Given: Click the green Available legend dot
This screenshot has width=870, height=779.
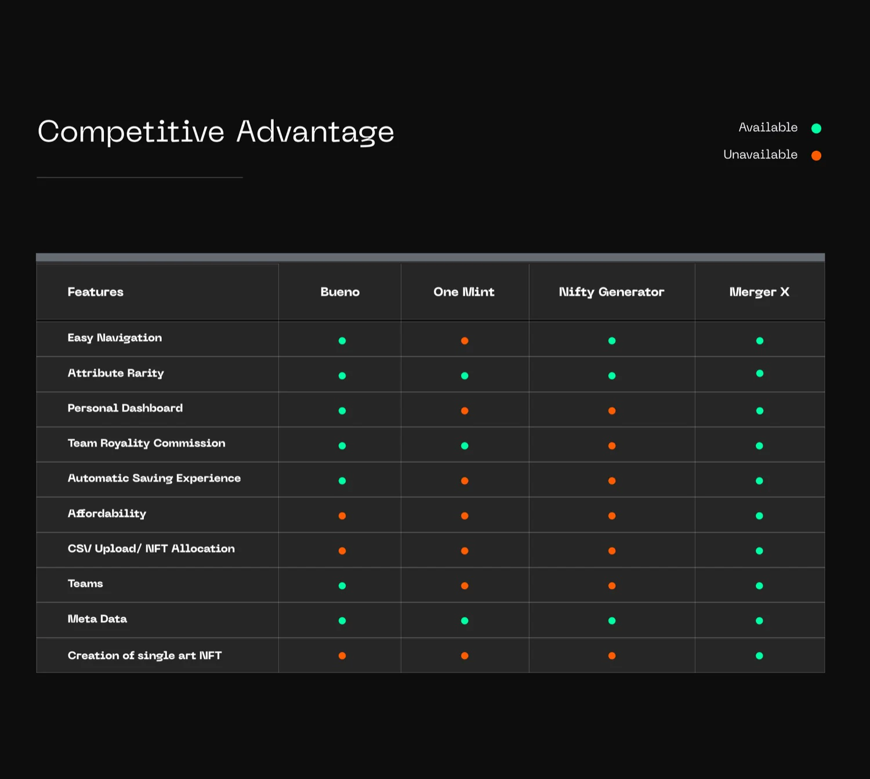Looking at the screenshot, I should 816,128.
